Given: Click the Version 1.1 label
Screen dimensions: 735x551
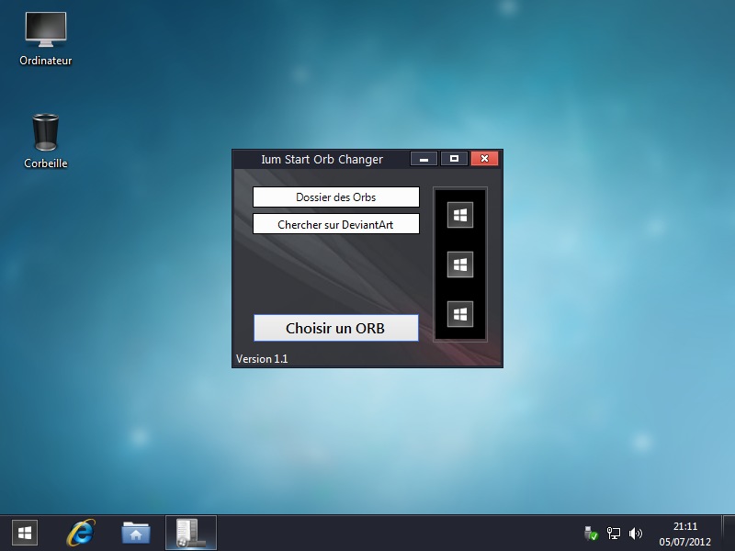Looking at the screenshot, I should tap(262, 359).
